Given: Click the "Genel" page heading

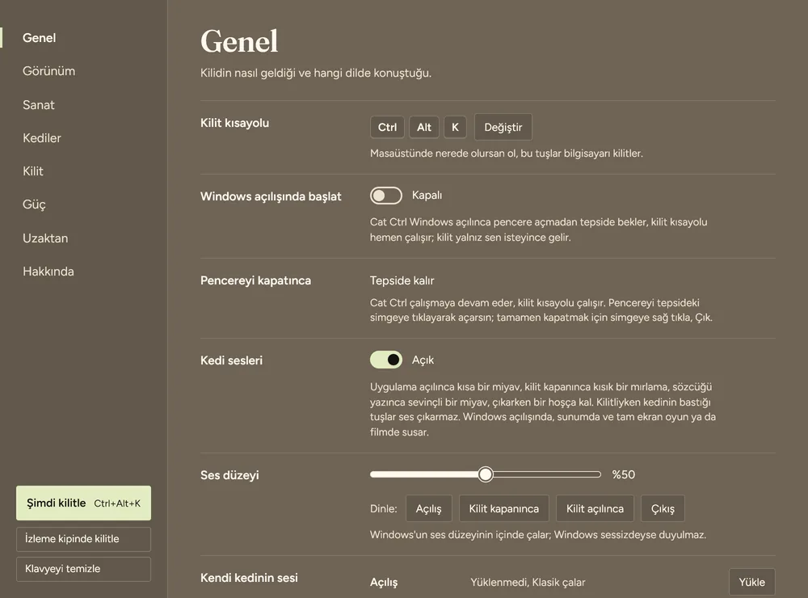Looking at the screenshot, I should pos(239,41).
